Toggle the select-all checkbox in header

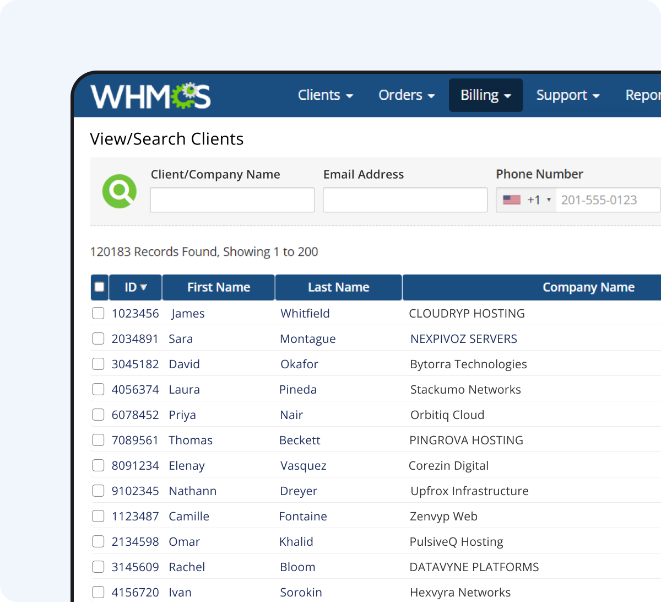100,287
